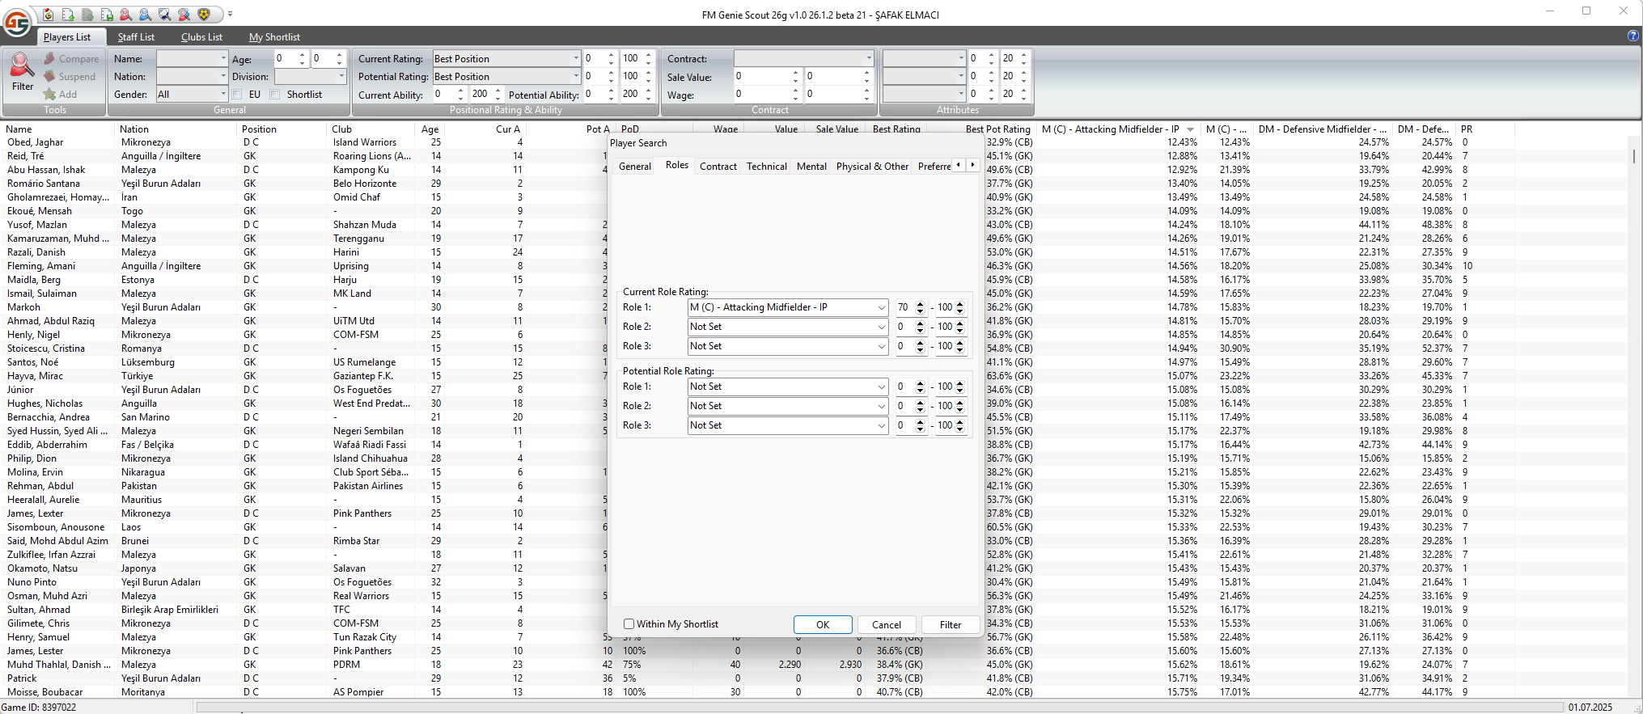The width and height of the screenshot is (1643, 714).
Task: Click the red player search magnifier icon
Action: (x=126, y=15)
